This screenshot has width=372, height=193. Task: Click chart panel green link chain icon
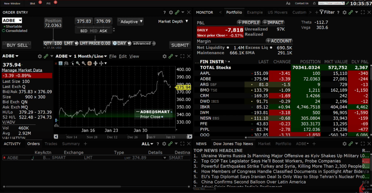171,56
